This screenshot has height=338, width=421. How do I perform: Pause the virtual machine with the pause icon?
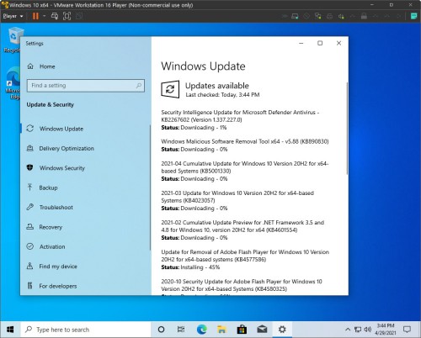click(x=35, y=16)
